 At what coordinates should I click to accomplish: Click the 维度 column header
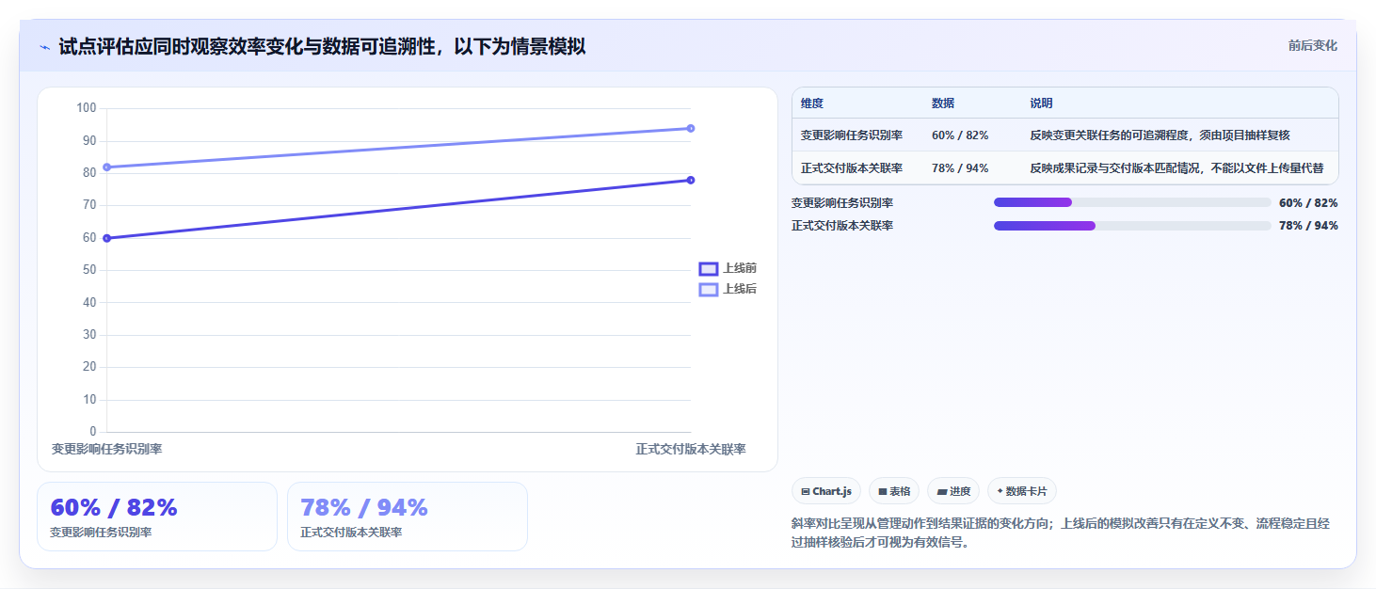point(812,103)
